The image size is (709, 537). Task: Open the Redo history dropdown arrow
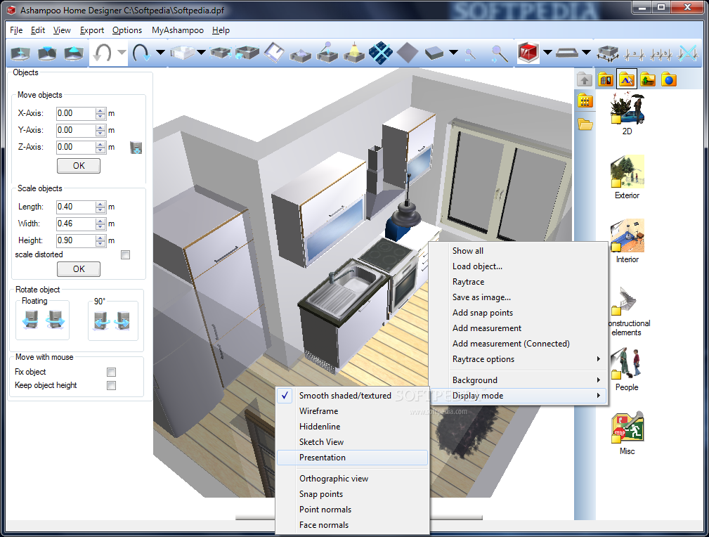click(x=160, y=53)
